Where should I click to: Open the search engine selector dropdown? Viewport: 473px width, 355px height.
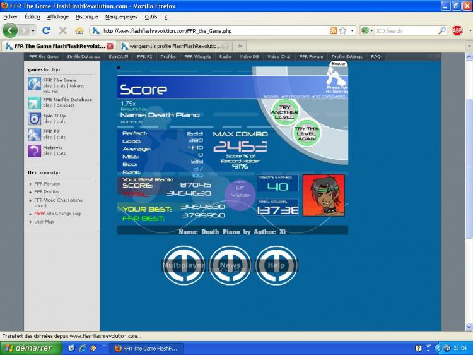[368, 30]
